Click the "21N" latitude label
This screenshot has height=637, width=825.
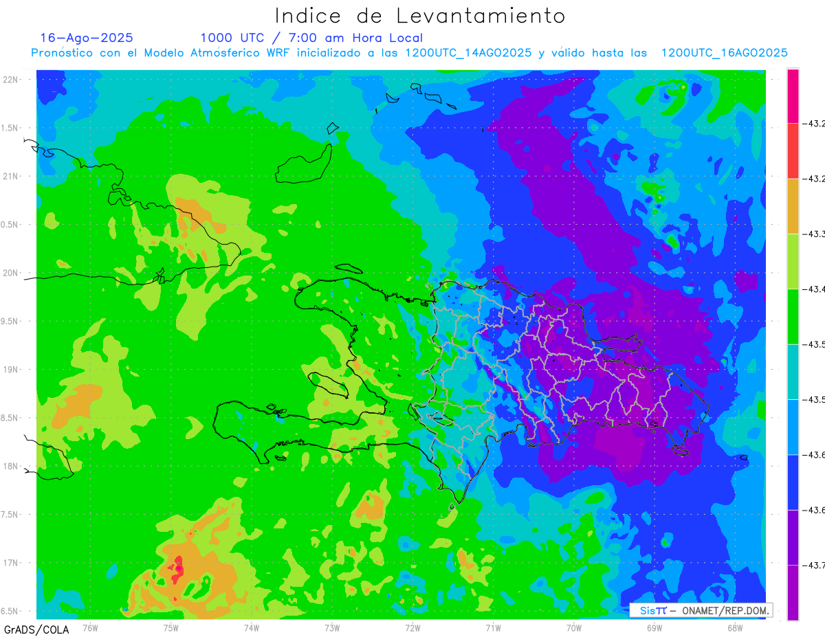click(x=12, y=176)
